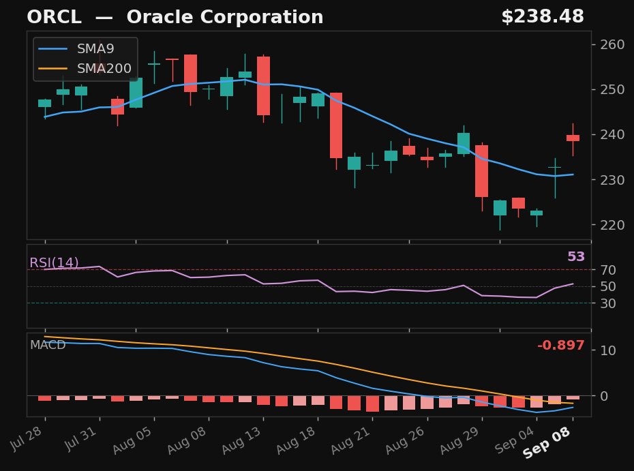The width and height of the screenshot is (634, 471).
Task: Click the 230 price axis label
Action: 612,179
